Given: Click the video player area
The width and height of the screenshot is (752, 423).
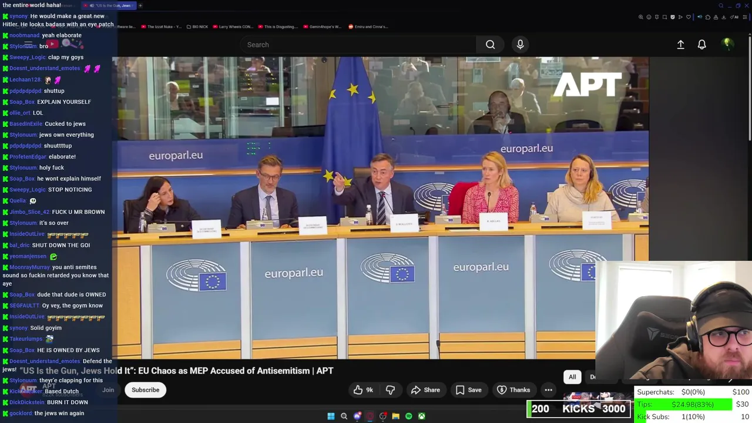Looking at the screenshot, I should [380, 207].
